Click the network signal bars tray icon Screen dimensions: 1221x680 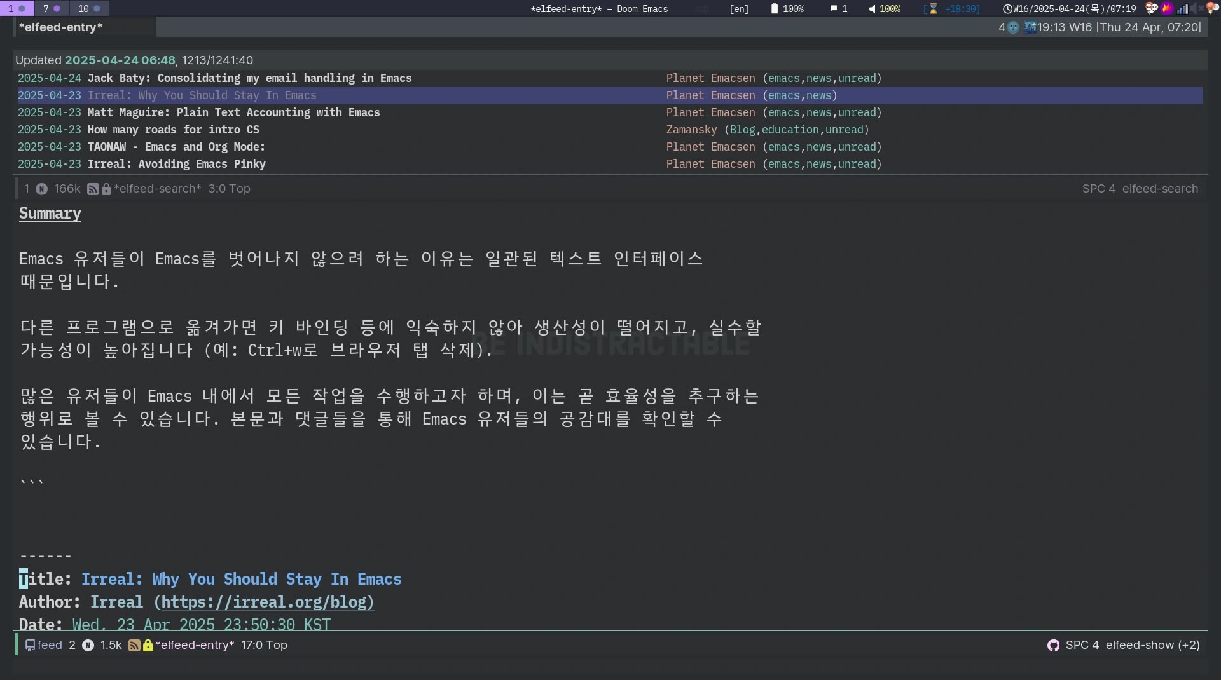(x=1182, y=9)
